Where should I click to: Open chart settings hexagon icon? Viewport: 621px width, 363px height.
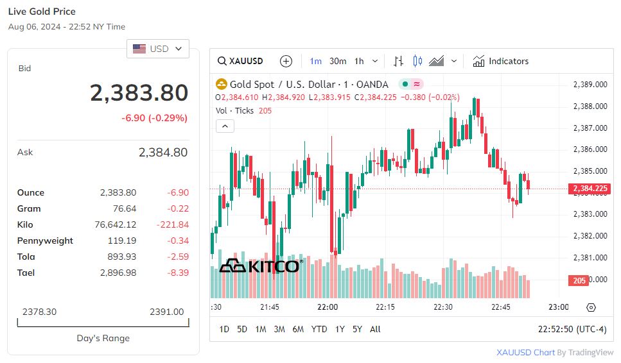(x=591, y=307)
